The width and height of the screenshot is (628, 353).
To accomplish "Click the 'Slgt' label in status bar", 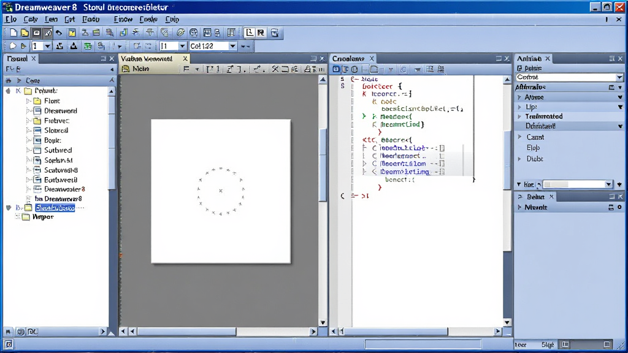I will (548, 344).
